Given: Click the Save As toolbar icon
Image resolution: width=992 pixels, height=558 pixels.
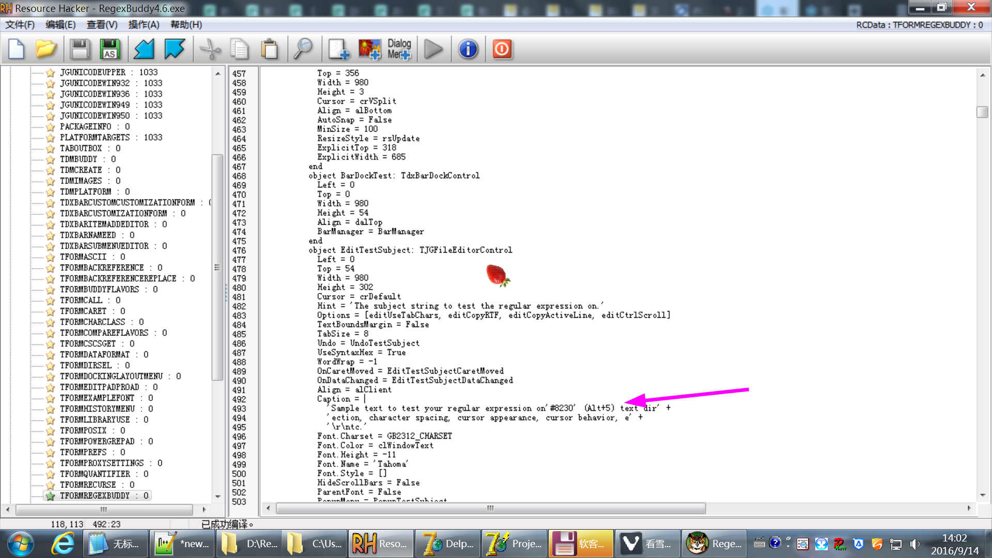Looking at the screenshot, I should coord(110,49).
